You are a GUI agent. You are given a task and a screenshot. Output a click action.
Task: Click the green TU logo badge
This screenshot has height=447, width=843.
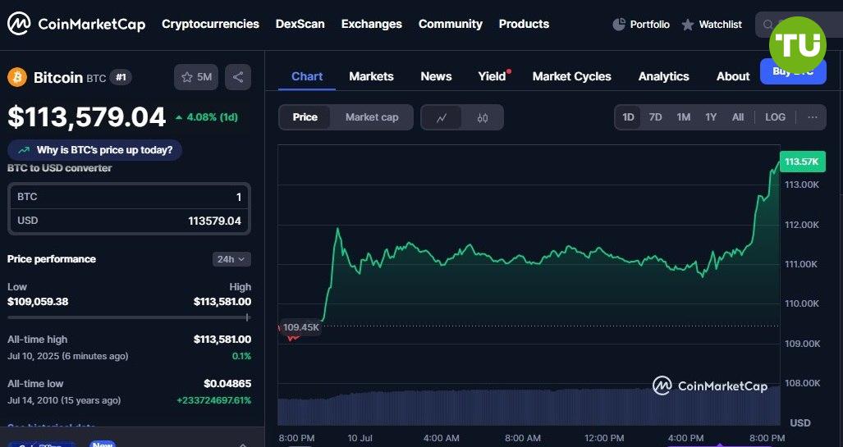pyautogui.click(x=798, y=44)
